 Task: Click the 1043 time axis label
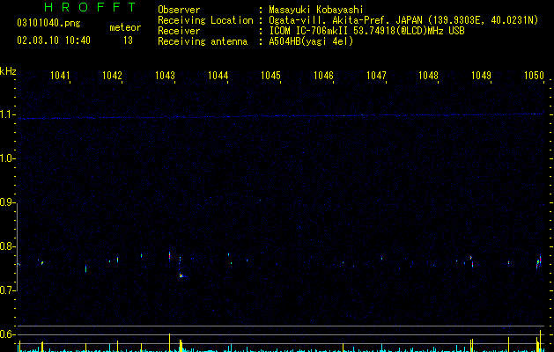(x=165, y=76)
